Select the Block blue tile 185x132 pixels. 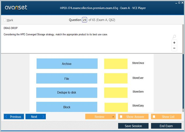tap(67, 107)
